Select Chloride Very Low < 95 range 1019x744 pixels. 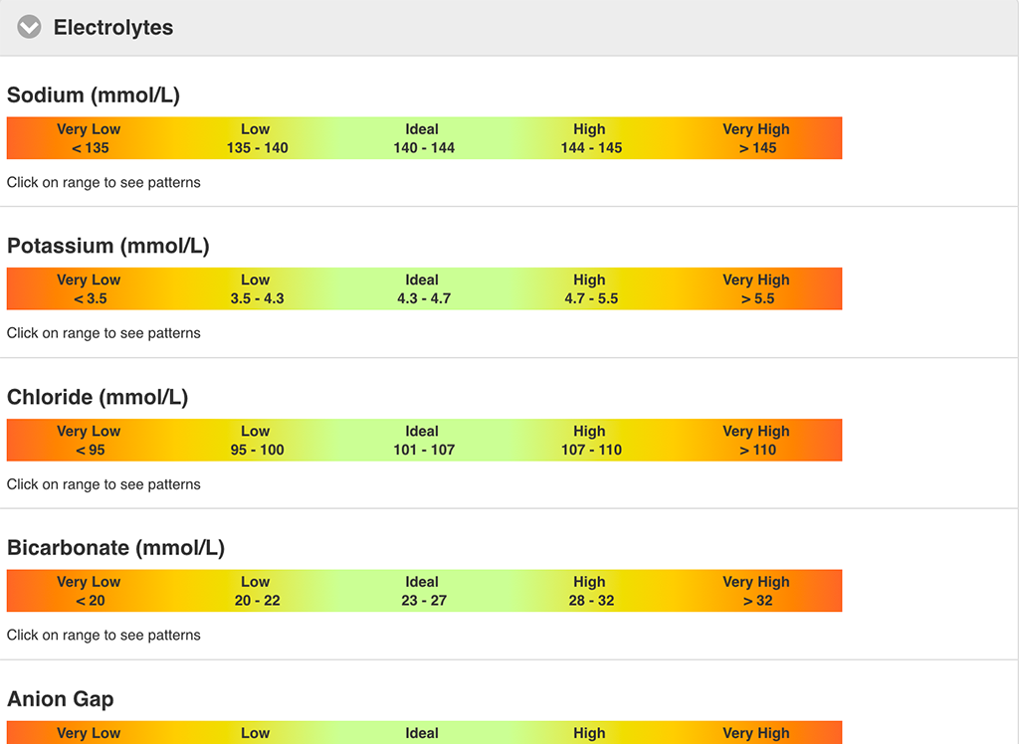point(91,441)
